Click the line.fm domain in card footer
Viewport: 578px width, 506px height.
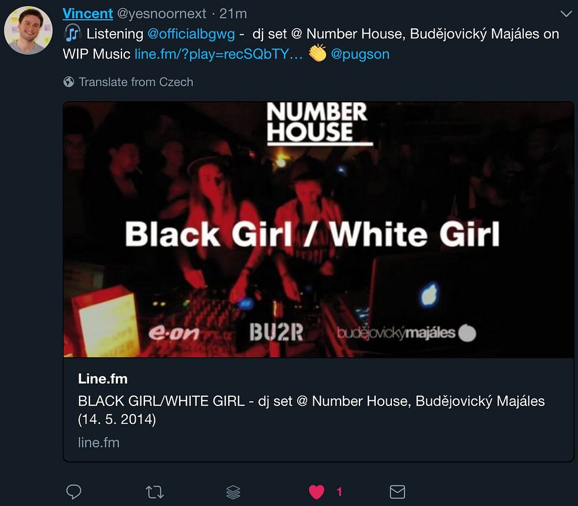[99, 442]
